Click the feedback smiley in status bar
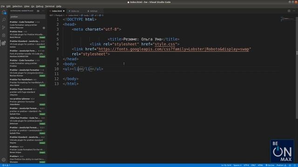The width and height of the screenshot is (298, 167). pyautogui.click(x=290, y=165)
